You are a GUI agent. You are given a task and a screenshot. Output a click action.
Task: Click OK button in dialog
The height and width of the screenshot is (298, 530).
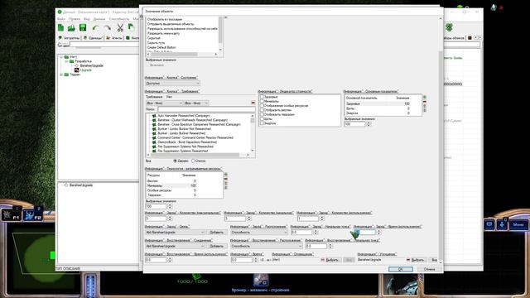[401, 269]
